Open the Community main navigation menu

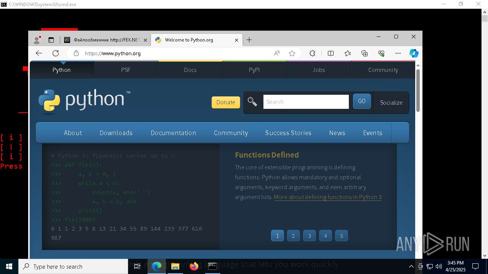pyautogui.click(x=231, y=133)
